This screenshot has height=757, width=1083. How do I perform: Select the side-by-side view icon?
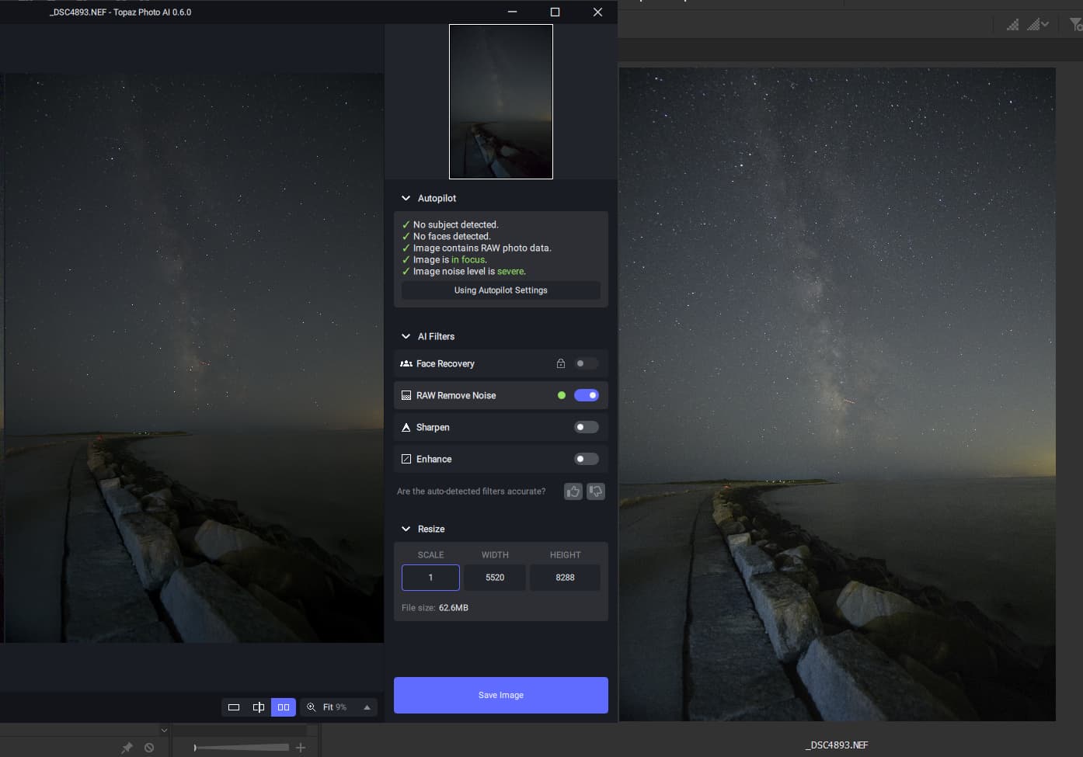(x=284, y=707)
